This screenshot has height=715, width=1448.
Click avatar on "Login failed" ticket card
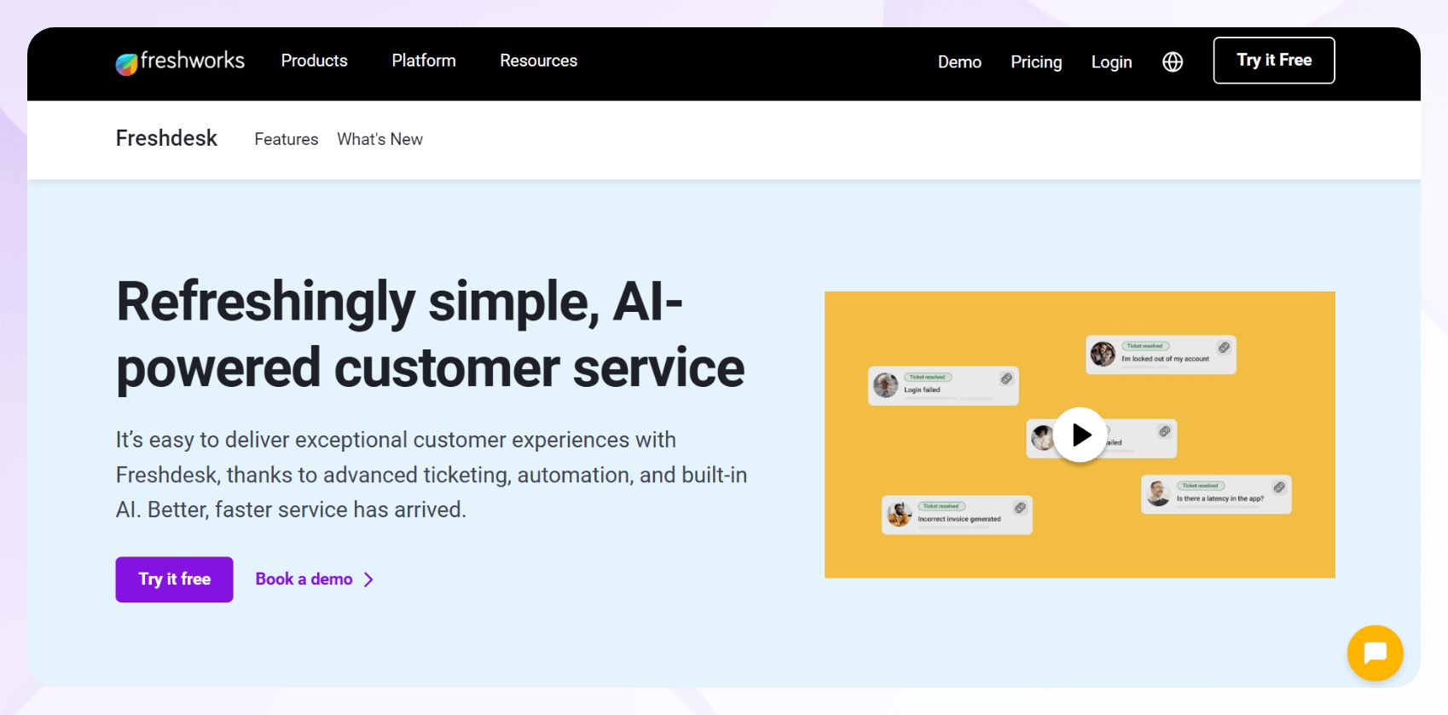coord(886,385)
